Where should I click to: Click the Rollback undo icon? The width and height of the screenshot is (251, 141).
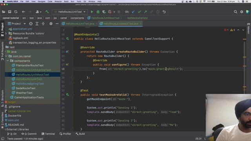(x=164, y=12)
